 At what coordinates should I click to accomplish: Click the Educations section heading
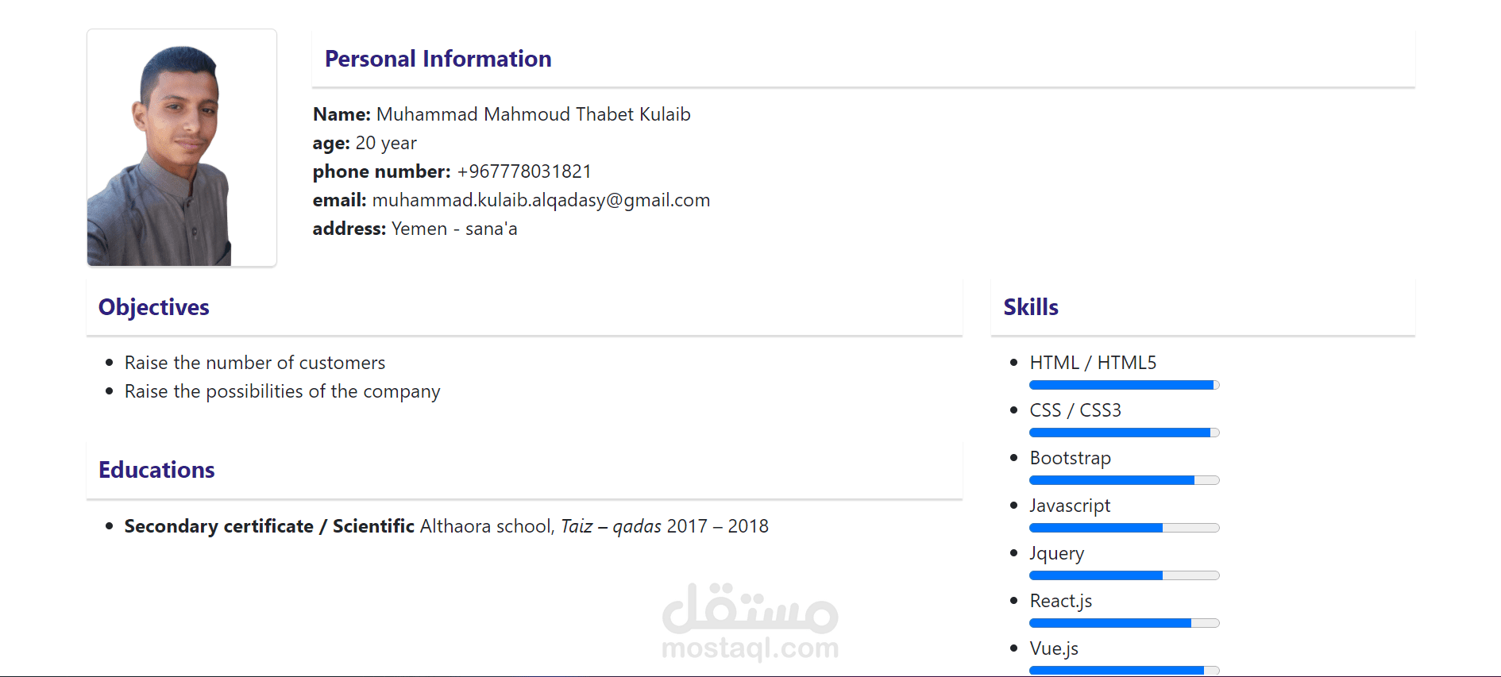click(156, 470)
